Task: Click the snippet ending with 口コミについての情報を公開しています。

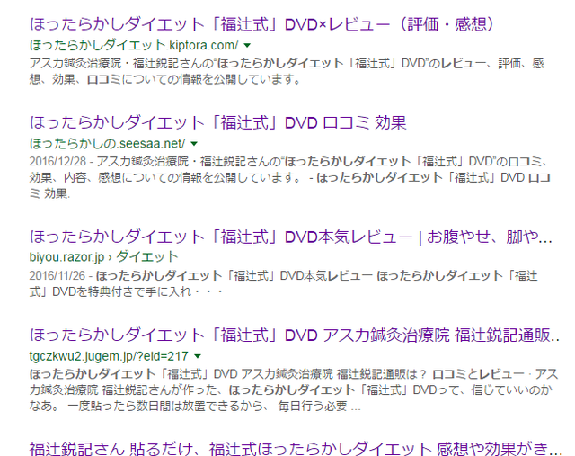Action: [287, 71]
